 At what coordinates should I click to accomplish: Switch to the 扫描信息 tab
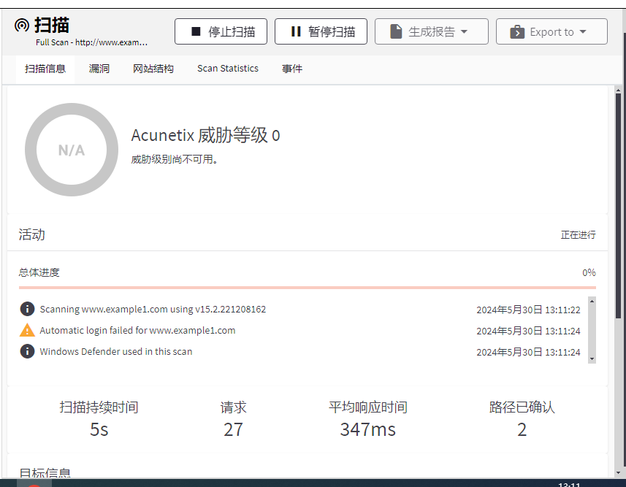(45, 69)
